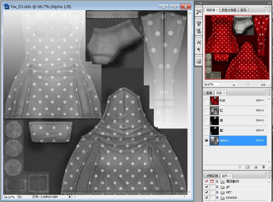273x202 pixels.
Task: Expand the gif action set
Action: pos(217,187)
